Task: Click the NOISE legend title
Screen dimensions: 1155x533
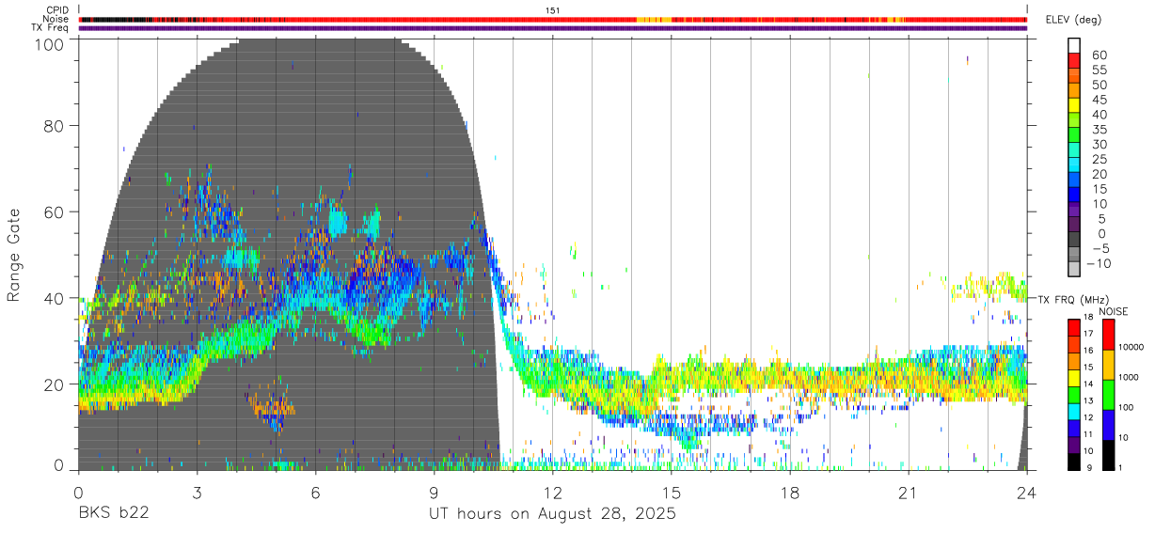Action: pos(1114,311)
